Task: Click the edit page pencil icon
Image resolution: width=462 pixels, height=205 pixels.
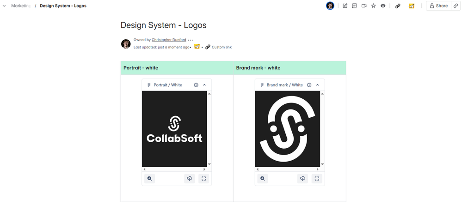Action: pyautogui.click(x=345, y=6)
